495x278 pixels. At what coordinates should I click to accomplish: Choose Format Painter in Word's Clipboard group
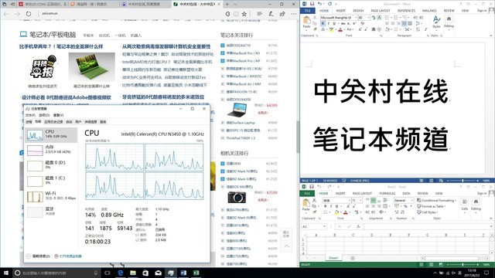(315, 29)
